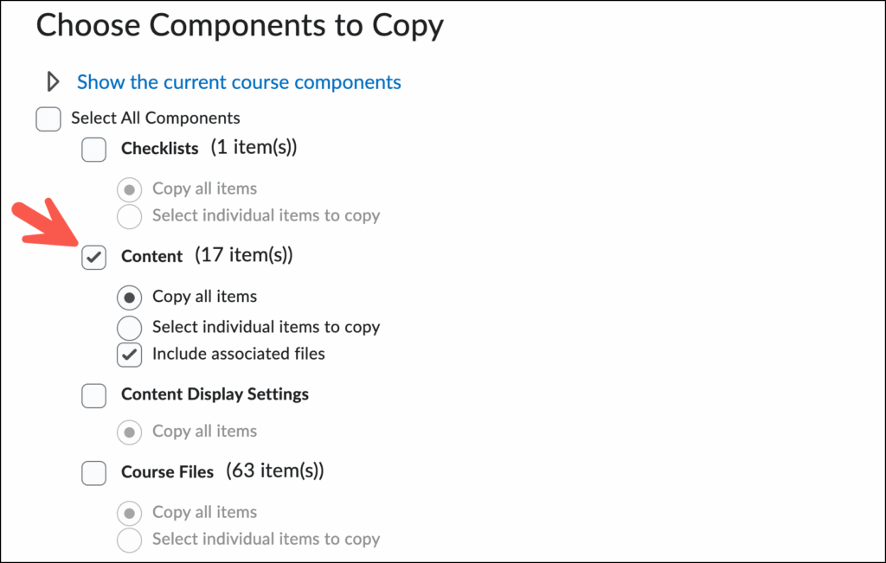Viewport: 886px width, 563px height.
Task: Select 'Copy all items' radio under Checklists
Action: click(x=129, y=189)
